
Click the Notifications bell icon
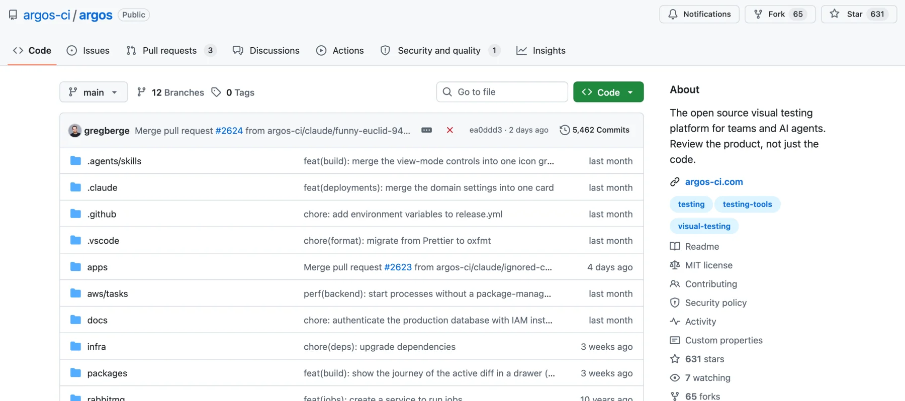673,14
